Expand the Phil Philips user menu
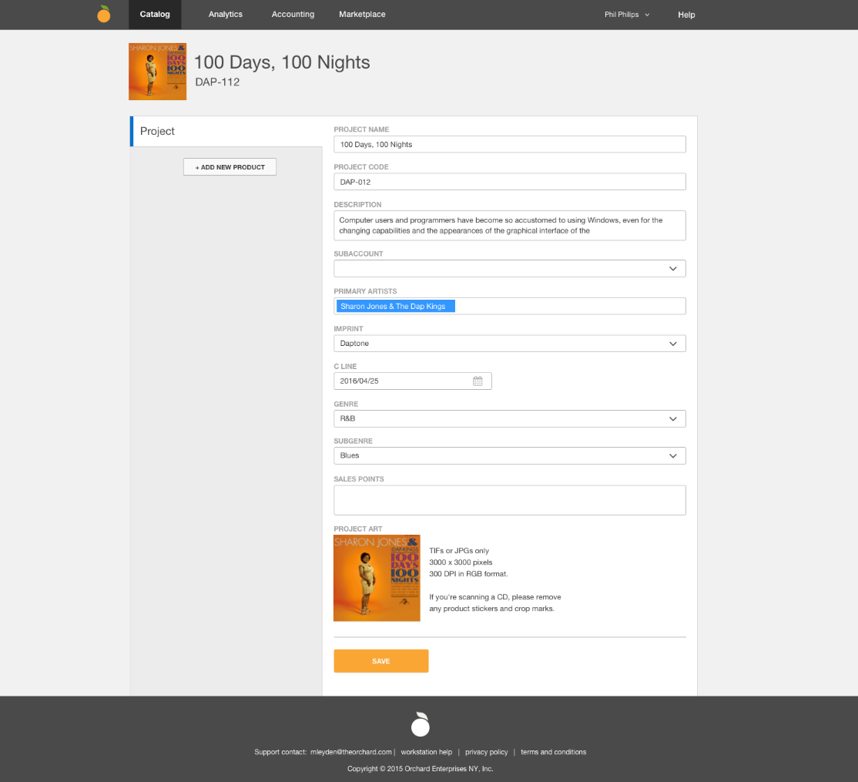 pos(627,15)
